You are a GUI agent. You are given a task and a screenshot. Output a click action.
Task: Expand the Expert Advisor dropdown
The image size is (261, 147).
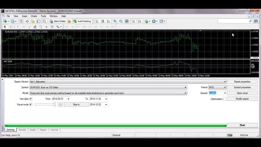(x=225, y=82)
